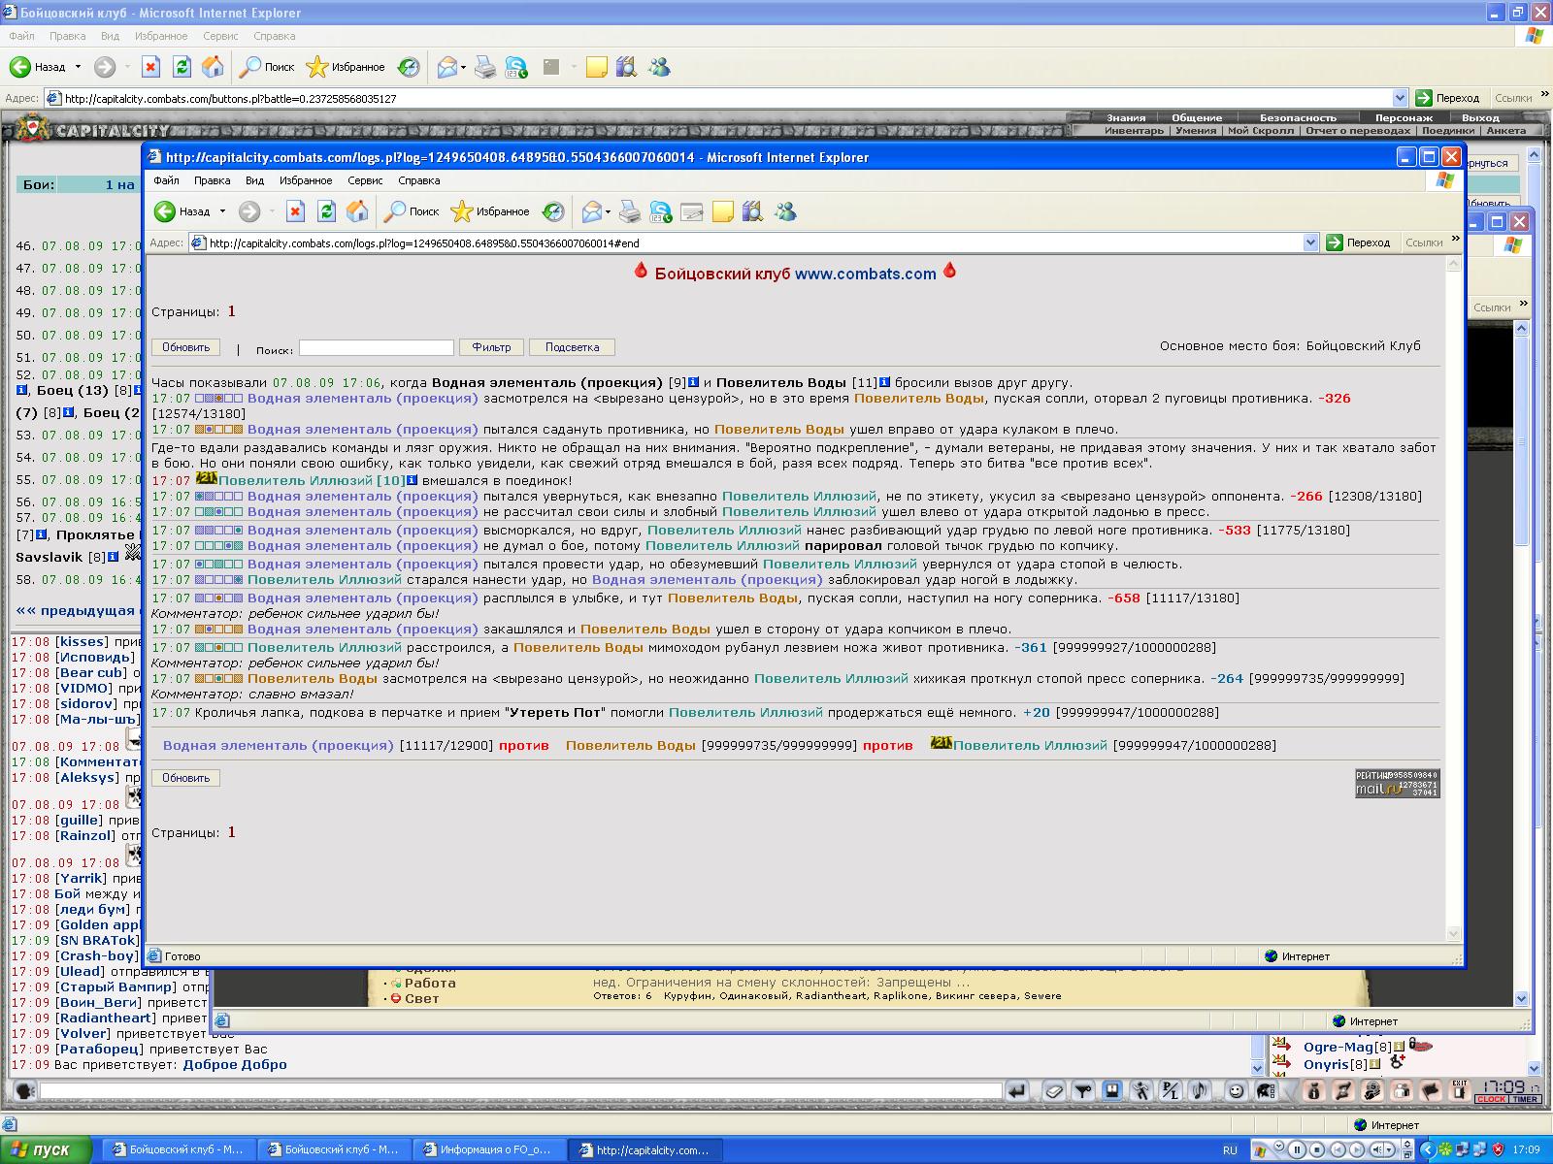Image resolution: width=1553 pixels, height=1164 pixels.
Task: Toggle the TIMER mode under the game clock
Action: 1525,1099
